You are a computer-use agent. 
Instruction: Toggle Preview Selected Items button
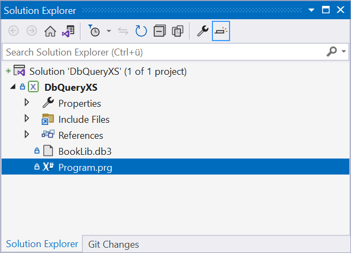pos(221,31)
